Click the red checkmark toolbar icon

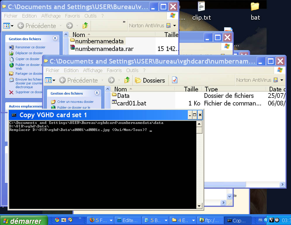click(x=174, y=80)
